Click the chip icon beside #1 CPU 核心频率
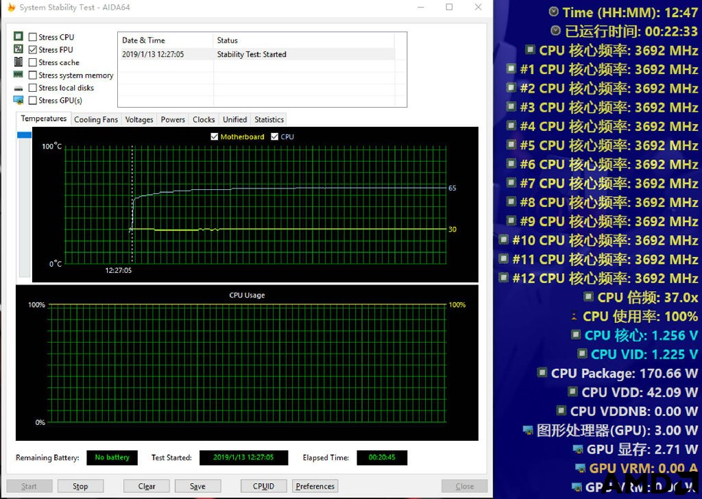The image size is (702, 499). 511,69
